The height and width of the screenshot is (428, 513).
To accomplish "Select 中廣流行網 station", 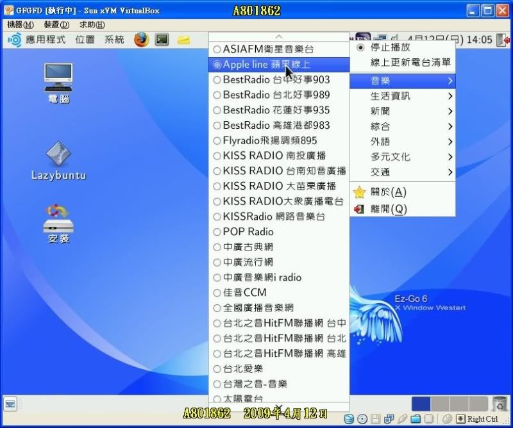I will 279,262.
